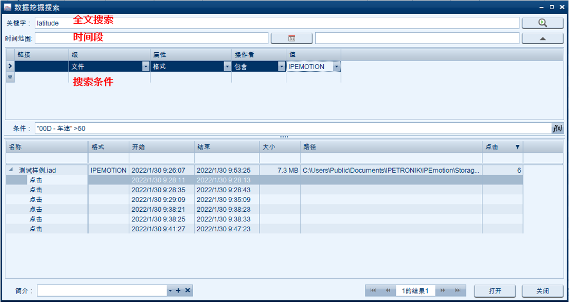Image resolution: width=570 pixels, height=304 pixels.
Task: Click the 7.3 MB size cell
Action: click(x=279, y=170)
